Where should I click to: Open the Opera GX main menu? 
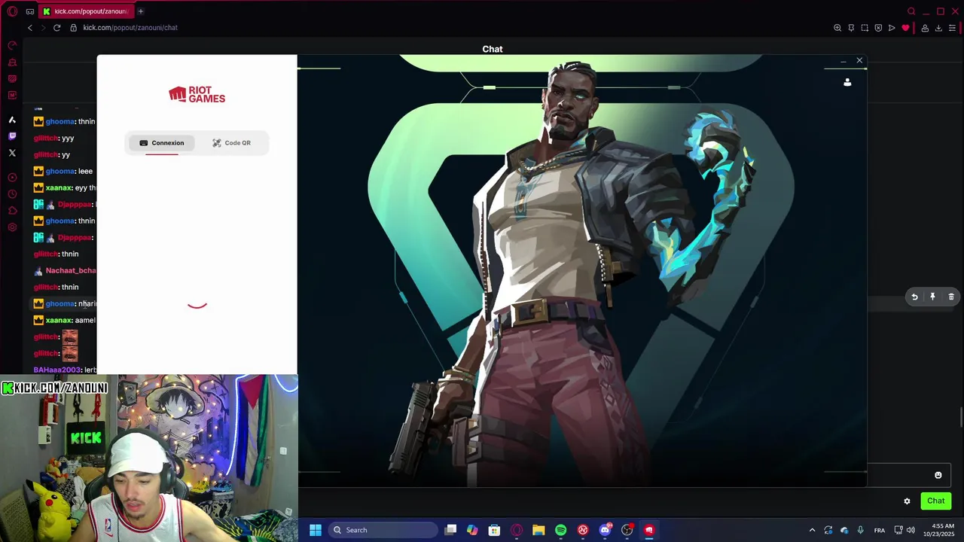(12, 11)
